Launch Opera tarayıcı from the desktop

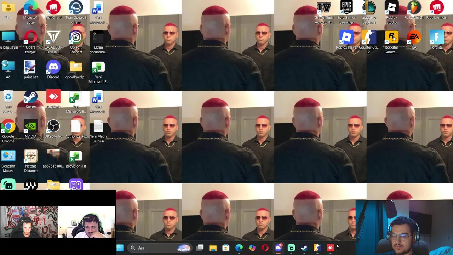pyautogui.click(x=31, y=42)
